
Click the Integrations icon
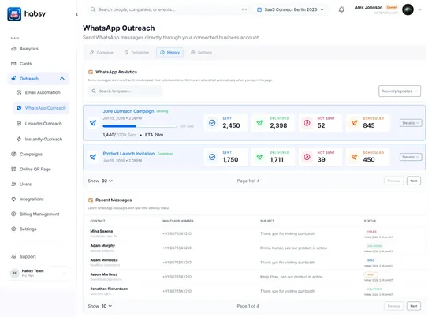pos(13,199)
